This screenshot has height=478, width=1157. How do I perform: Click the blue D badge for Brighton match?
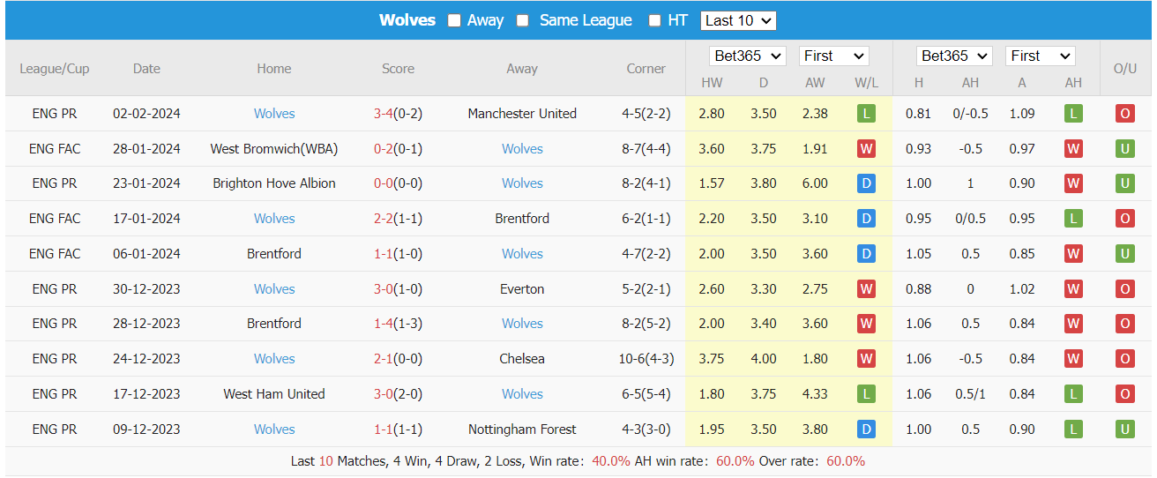pos(866,183)
